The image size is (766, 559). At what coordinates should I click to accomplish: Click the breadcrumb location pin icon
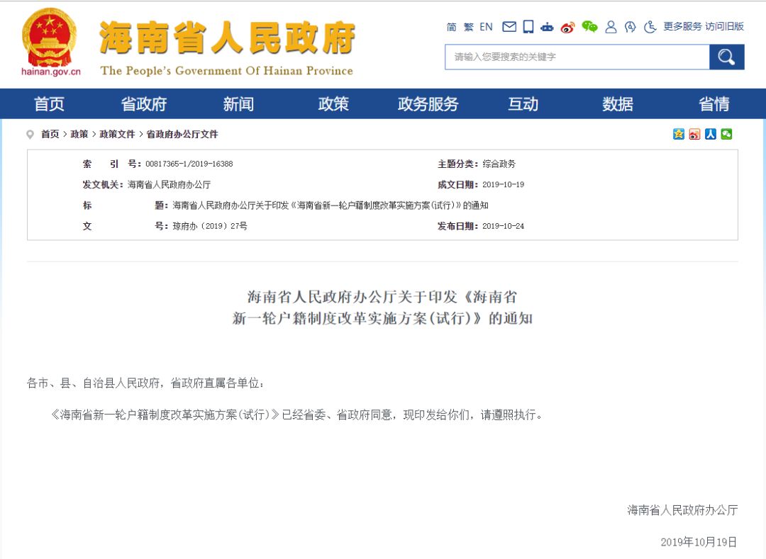30,134
